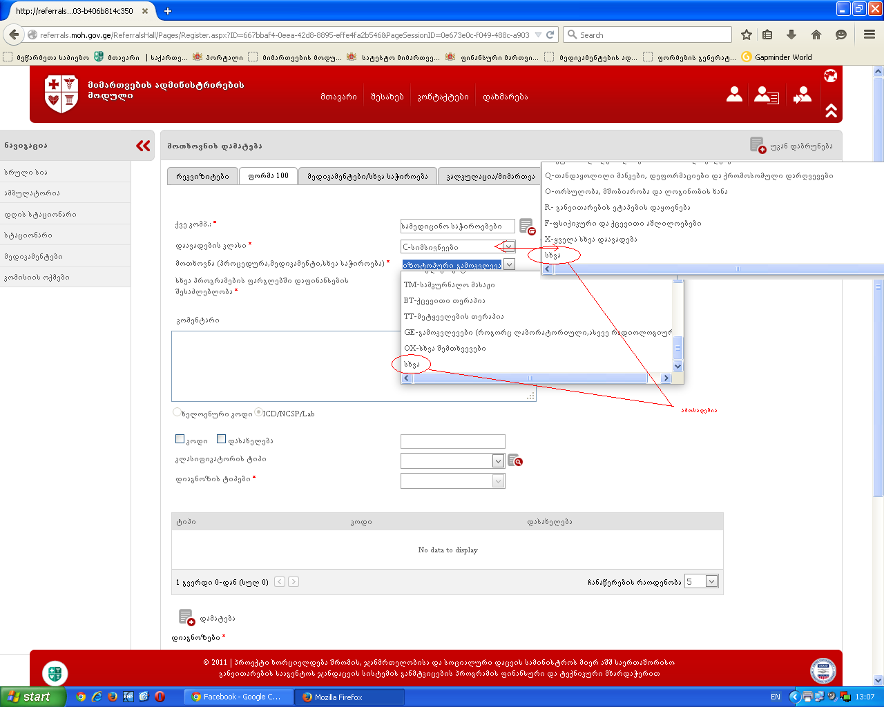Click the დამატება add-record icon
884x707 pixels.
click(186, 617)
